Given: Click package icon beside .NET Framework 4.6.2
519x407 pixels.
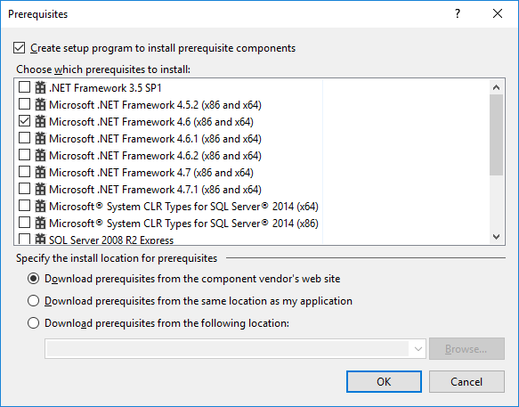Looking at the screenshot, I should pos(40,155).
